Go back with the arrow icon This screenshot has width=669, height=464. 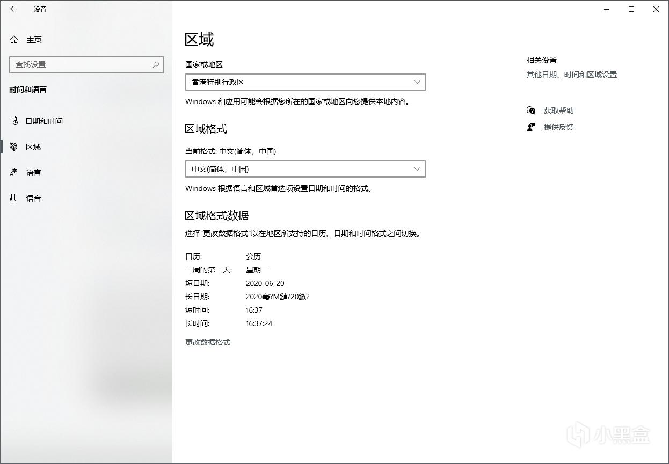point(13,9)
